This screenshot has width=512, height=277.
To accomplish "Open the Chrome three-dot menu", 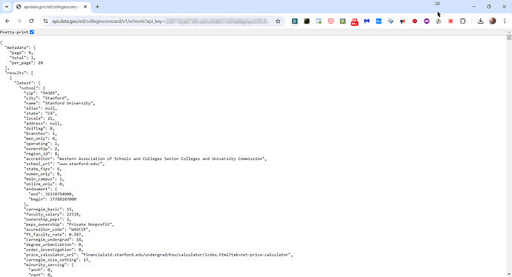I will pos(505,21).
